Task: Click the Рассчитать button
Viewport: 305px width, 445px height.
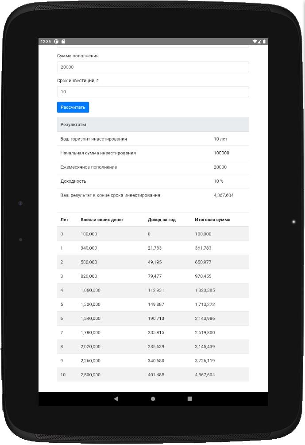Action: [x=73, y=107]
